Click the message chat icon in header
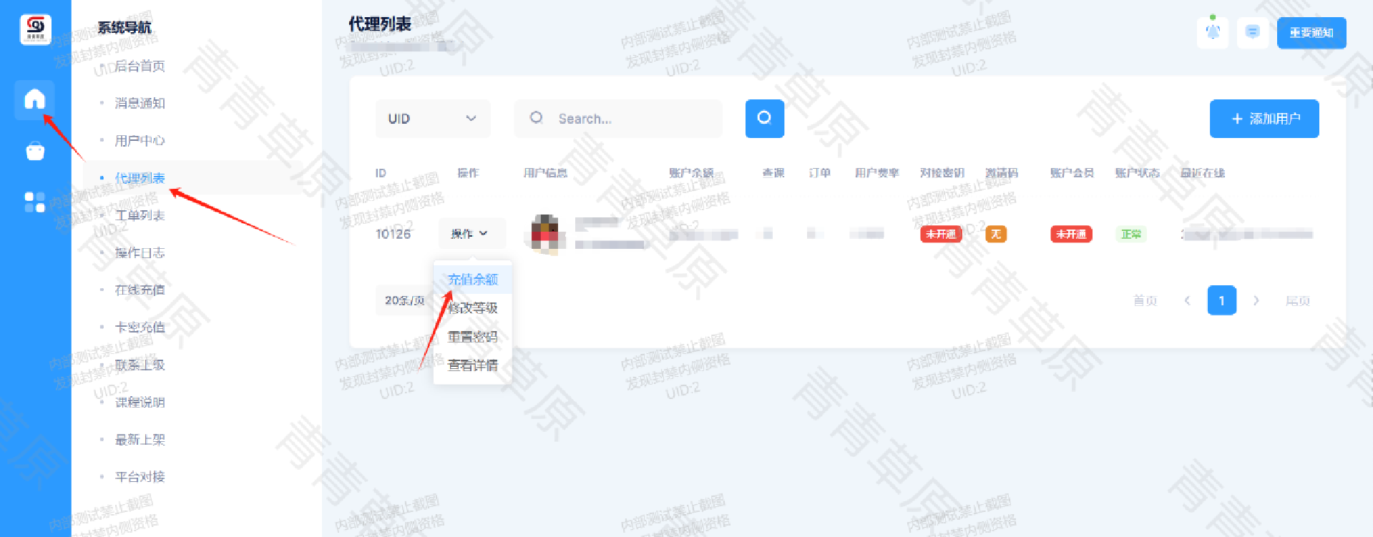This screenshot has width=1373, height=537. tap(1252, 32)
